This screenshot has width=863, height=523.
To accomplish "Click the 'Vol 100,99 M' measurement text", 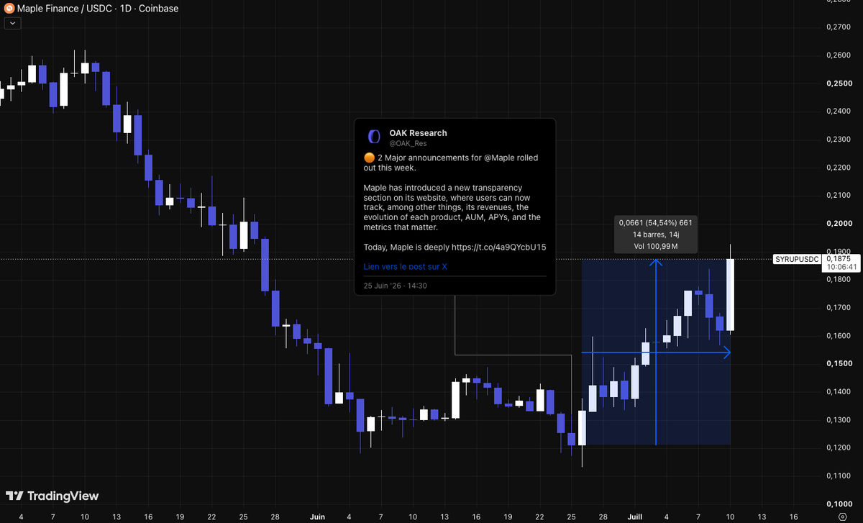I will pyautogui.click(x=655, y=246).
